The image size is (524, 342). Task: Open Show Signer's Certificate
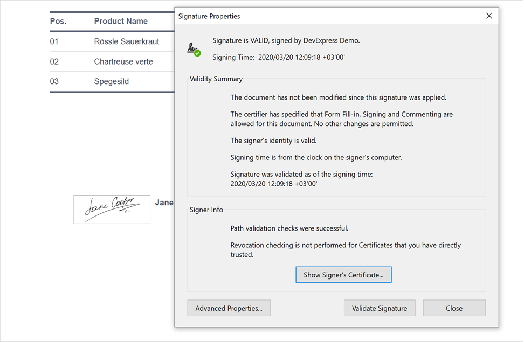pyautogui.click(x=343, y=275)
